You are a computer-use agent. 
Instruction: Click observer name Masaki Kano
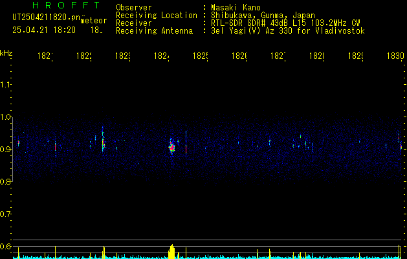[x=236, y=8]
